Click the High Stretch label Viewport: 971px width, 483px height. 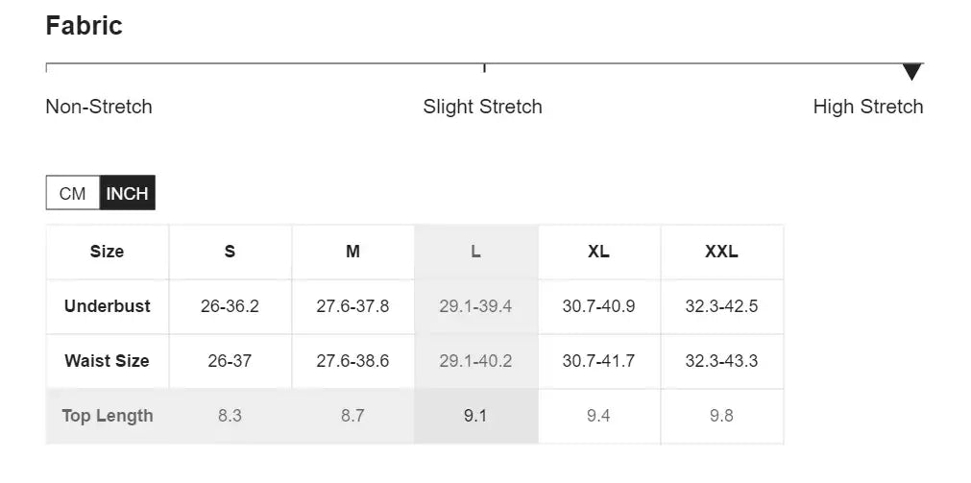pos(867,107)
